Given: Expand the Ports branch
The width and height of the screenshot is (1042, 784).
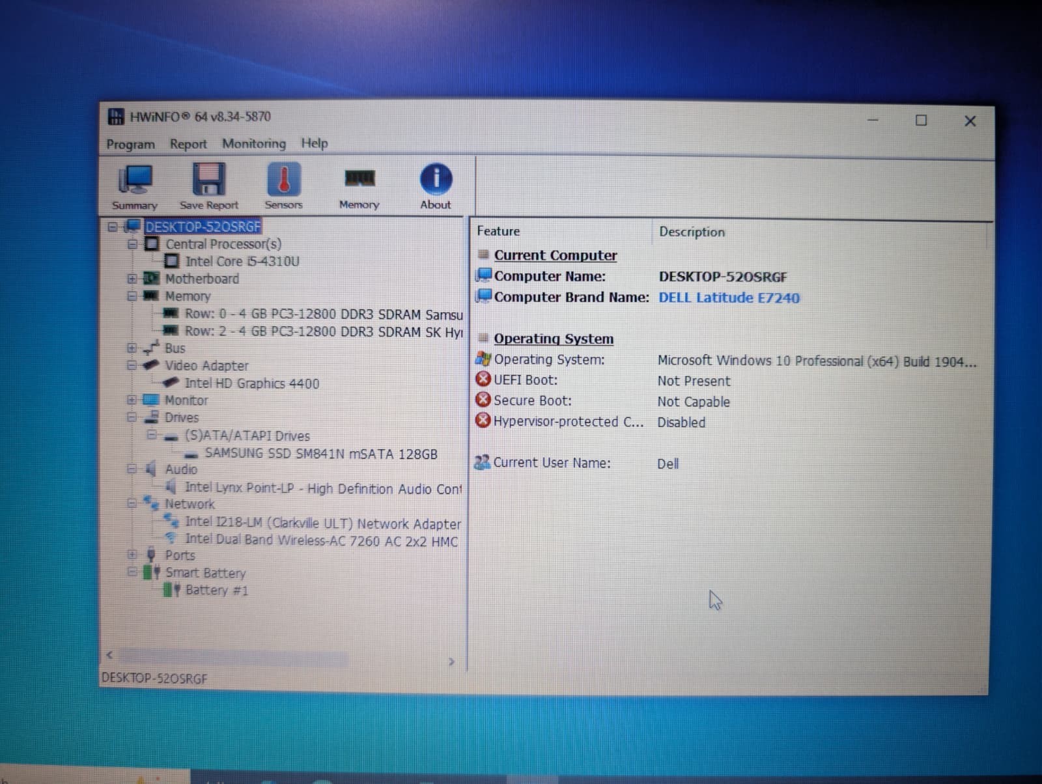Looking at the screenshot, I should (x=132, y=555).
